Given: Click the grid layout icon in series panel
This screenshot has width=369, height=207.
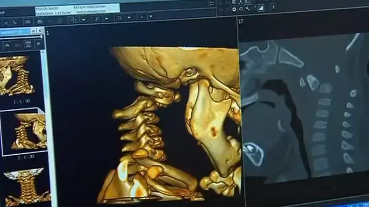Looking at the screenshot, I should [28, 44].
